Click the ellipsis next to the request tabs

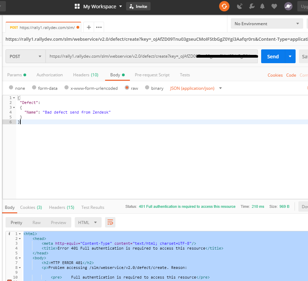pyautogui.click(x=99, y=27)
